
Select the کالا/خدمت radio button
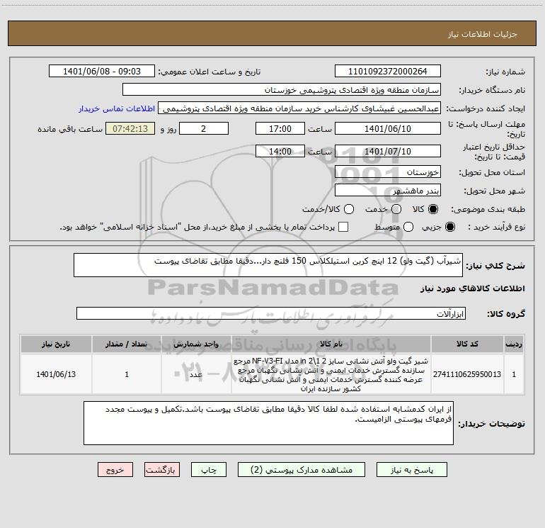349,209
